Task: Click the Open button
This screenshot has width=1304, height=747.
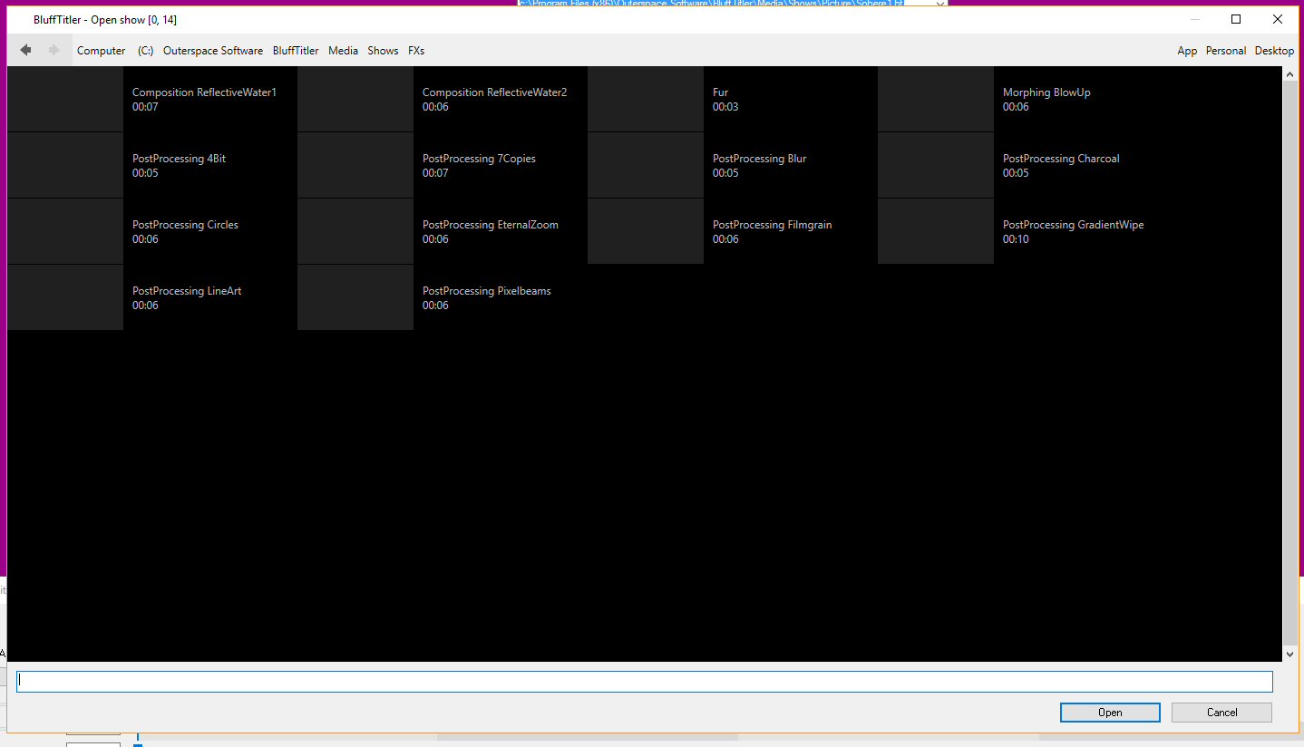Action: point(1110,713)
